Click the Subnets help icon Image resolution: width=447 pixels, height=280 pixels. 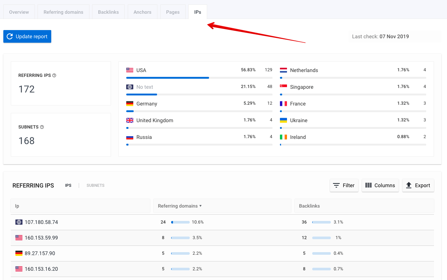point(42,127)
